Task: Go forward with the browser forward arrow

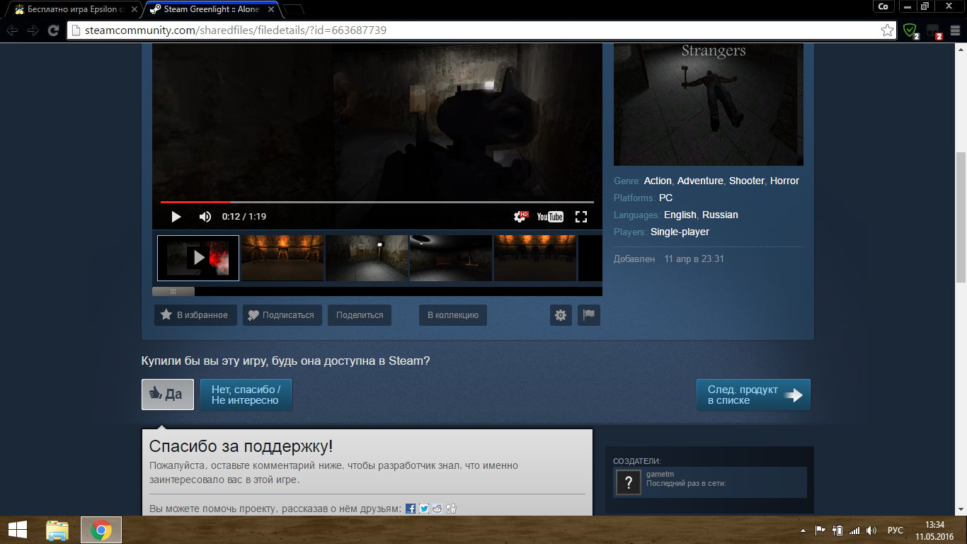Action: point(33,30)
